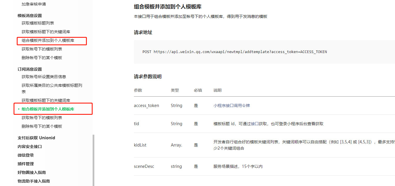
Task: Click the access_token parameter name
Action: [x=146, y=106]
